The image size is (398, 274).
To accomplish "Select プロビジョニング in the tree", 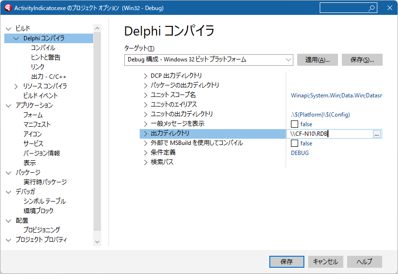I will (42, 230).
